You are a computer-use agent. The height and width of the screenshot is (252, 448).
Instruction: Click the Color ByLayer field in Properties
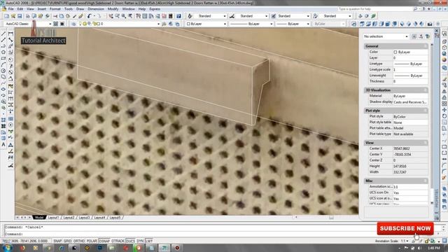(x=410, y=52)
